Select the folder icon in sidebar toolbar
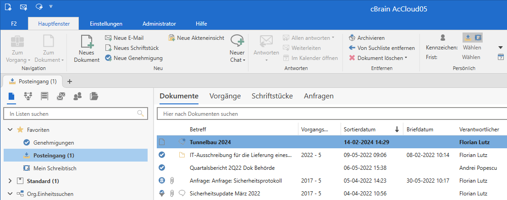This screenshot has height=200, width=507. tap(94, 96)
